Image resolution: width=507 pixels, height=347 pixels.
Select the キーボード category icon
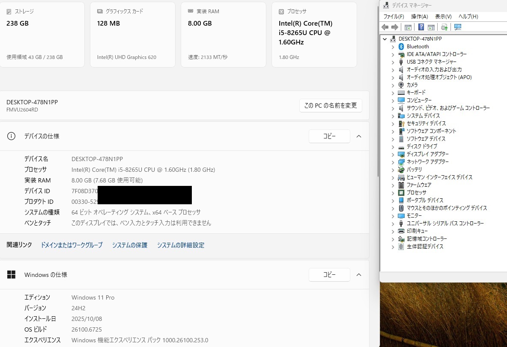pos(401,93)
